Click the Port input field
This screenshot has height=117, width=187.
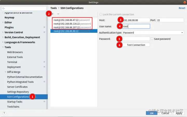tap(170, 20)
